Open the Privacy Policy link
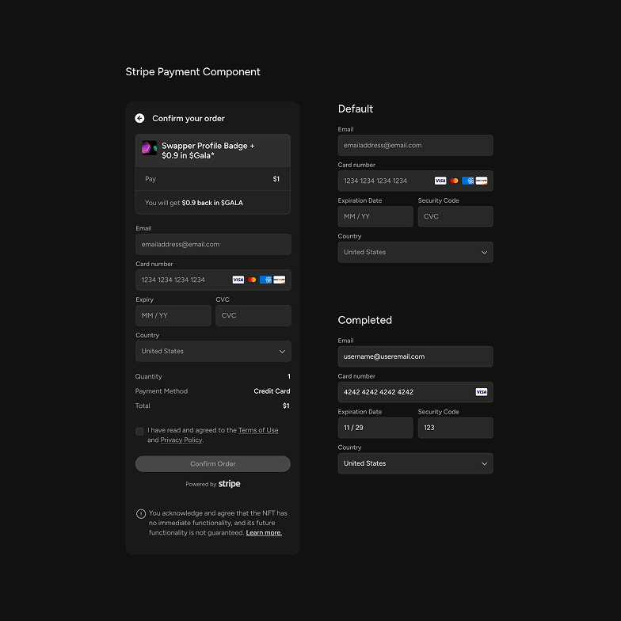 tap(181, 440)
